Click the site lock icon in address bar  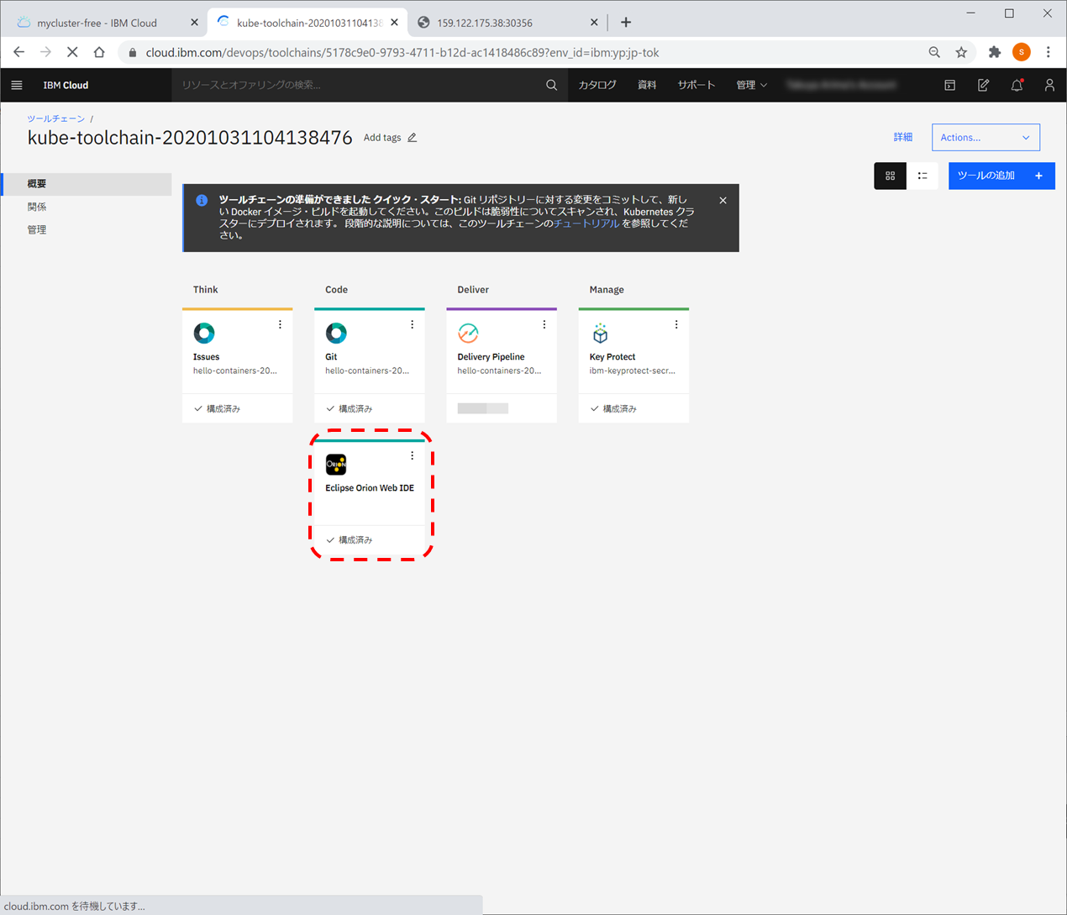point(133,52)
